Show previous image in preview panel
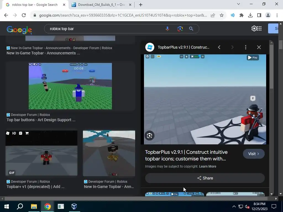This screenshot has width=283, height=212. point(219,47)
